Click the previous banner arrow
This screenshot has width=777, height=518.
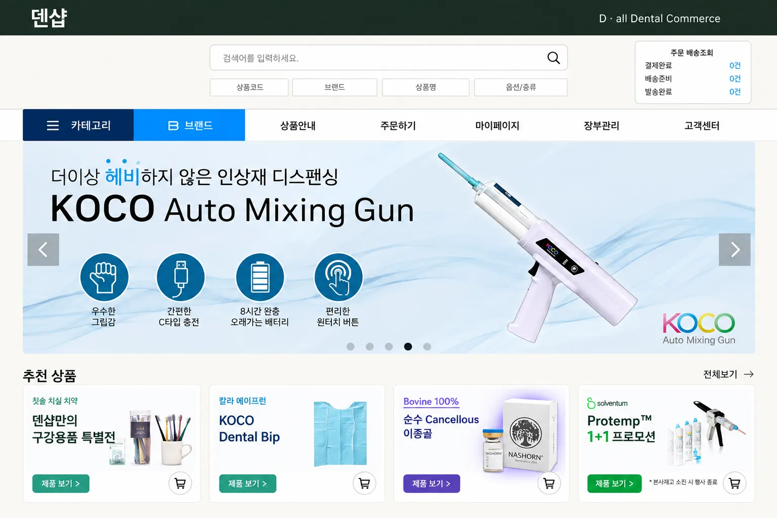43,249
